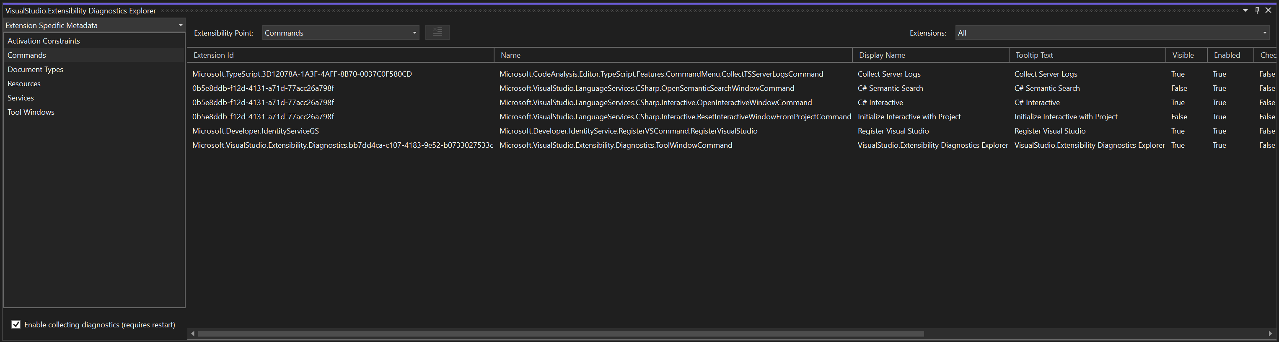Screen dimensions: 1279x342
Task: Open tool window position dropdown arrow in title bar
Action: tap(1245, 10)
